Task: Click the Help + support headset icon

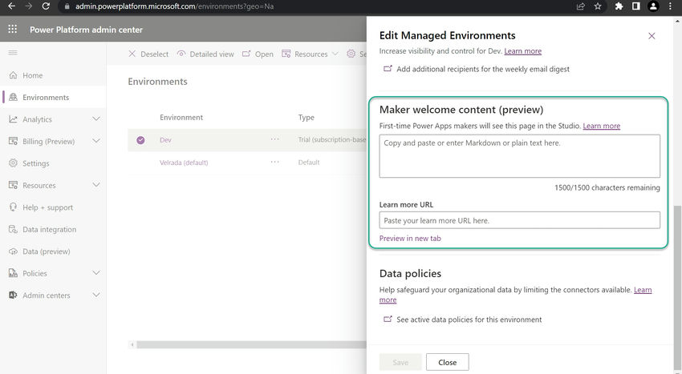Action: click(13, 207)
